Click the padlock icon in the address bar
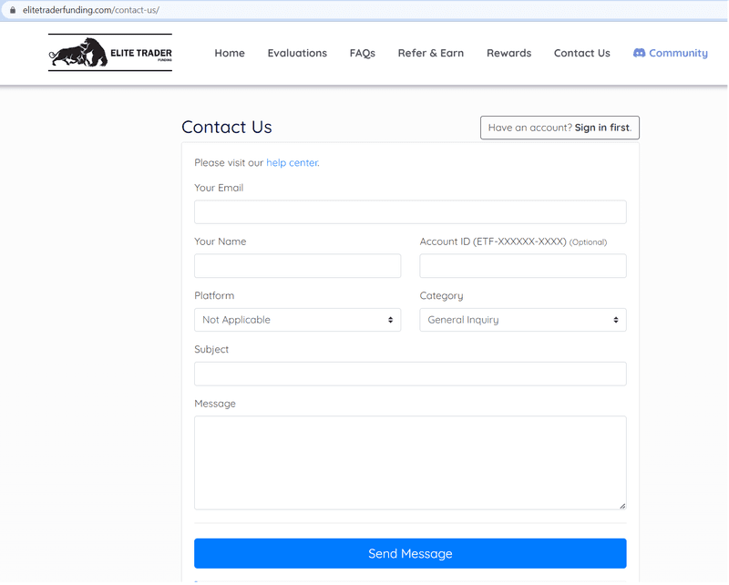The width and height of the screenshot is (729, 585). click(13, 10)
